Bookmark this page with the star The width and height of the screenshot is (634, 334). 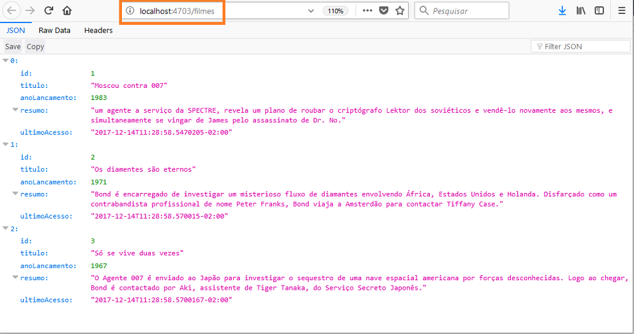point(400,10)
